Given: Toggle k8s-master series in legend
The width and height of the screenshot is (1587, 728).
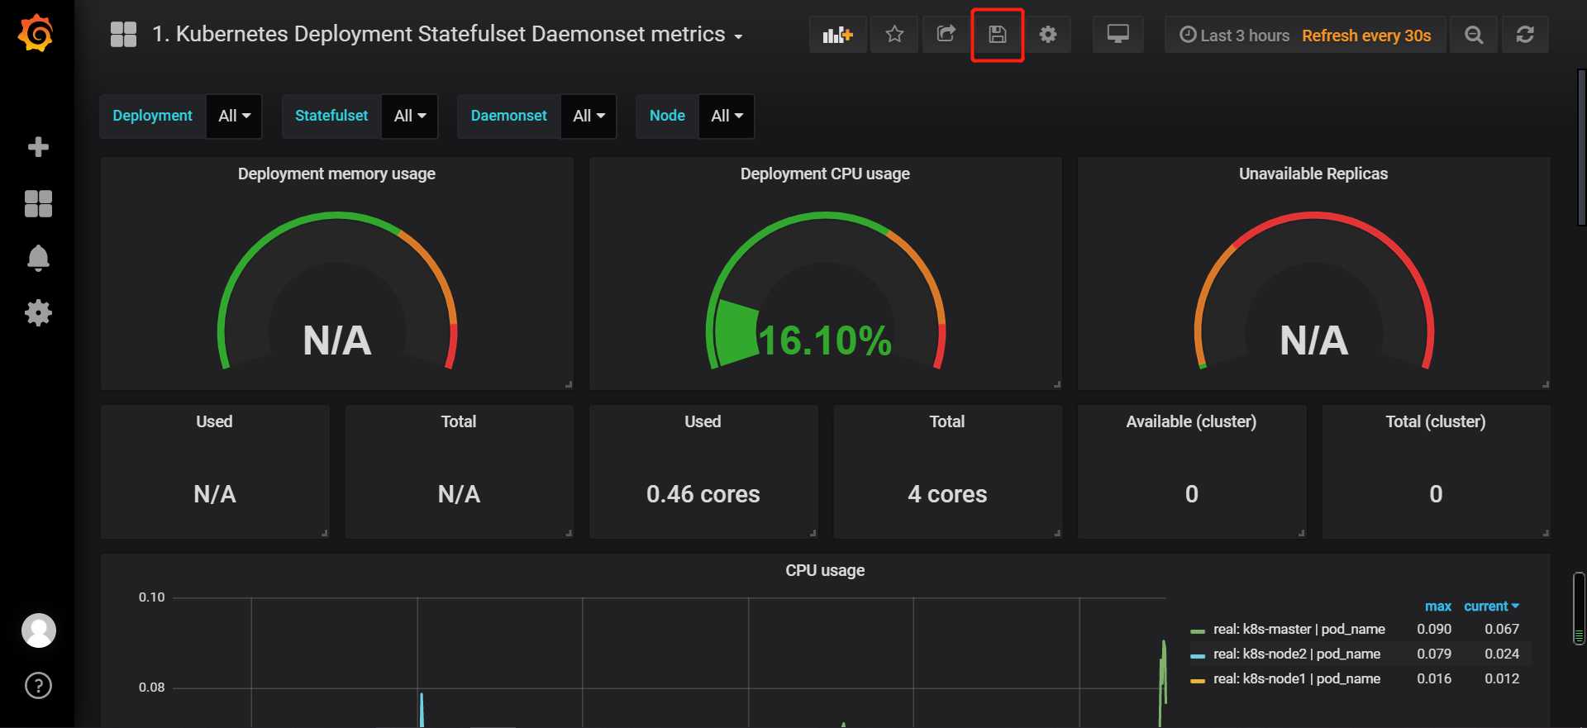Looking at the screenshot, I should tap(1299, 629).
